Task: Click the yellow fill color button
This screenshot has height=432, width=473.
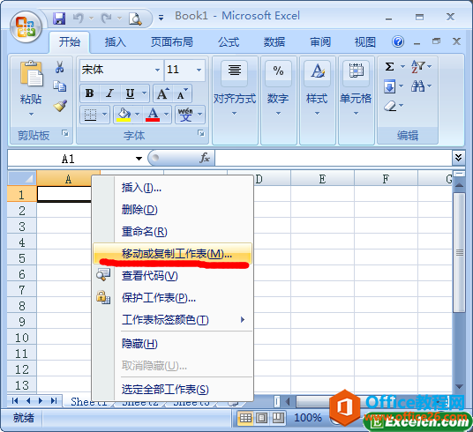Action: [x=124, y=115]
